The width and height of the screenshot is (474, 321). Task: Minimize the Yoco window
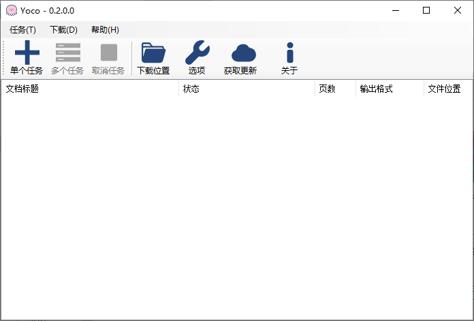(395, 10)
